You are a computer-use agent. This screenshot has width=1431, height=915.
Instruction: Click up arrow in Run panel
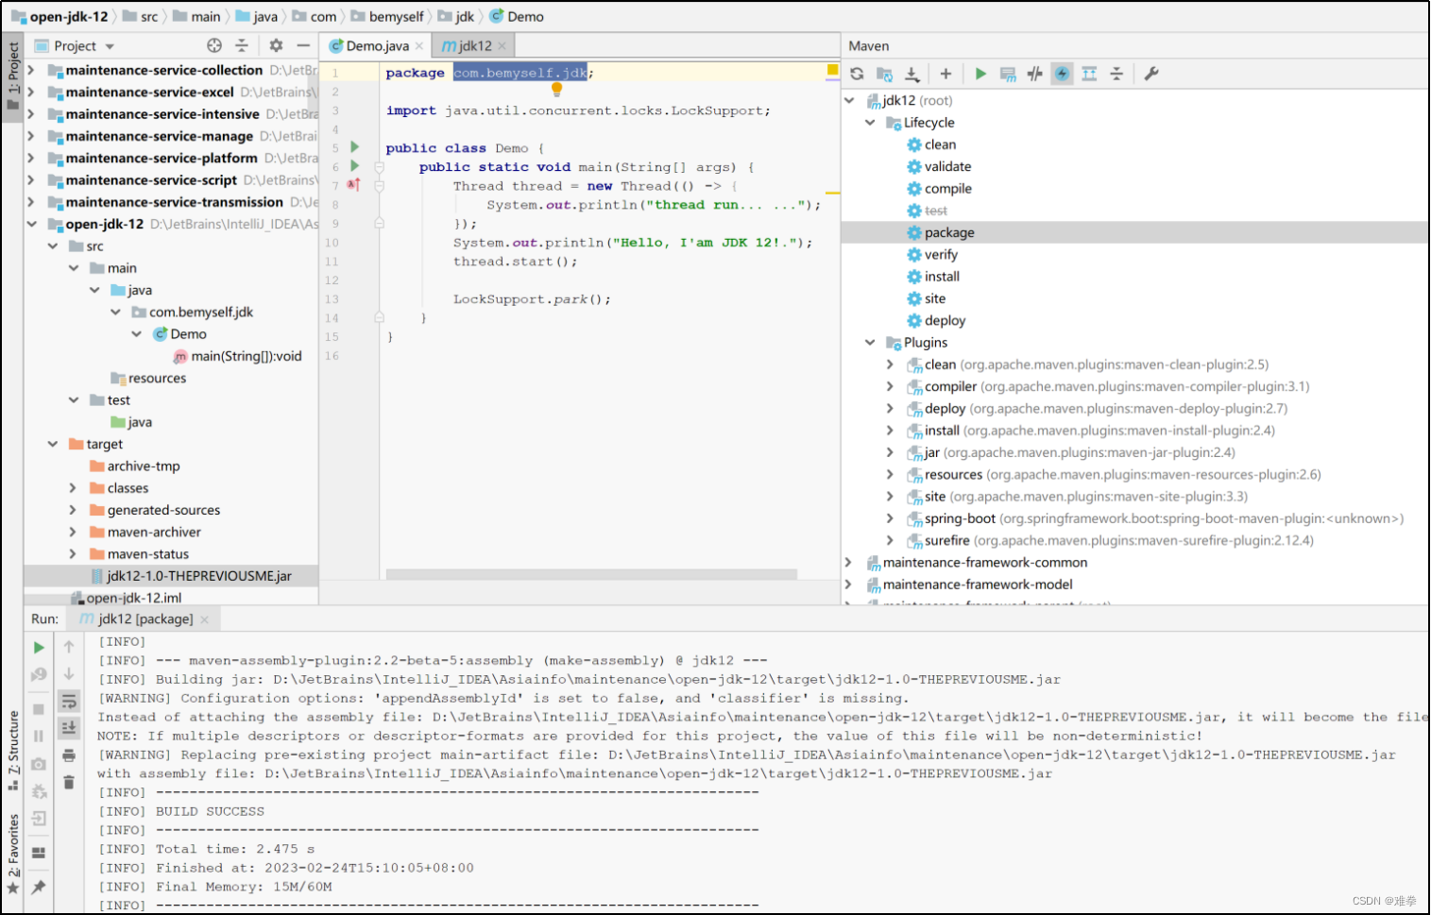point(69,647)
